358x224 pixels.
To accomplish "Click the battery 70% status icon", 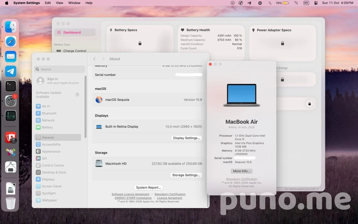I will pos(282,3).
